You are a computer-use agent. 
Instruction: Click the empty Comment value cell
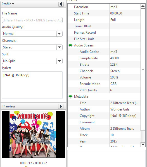click(125, 122)
